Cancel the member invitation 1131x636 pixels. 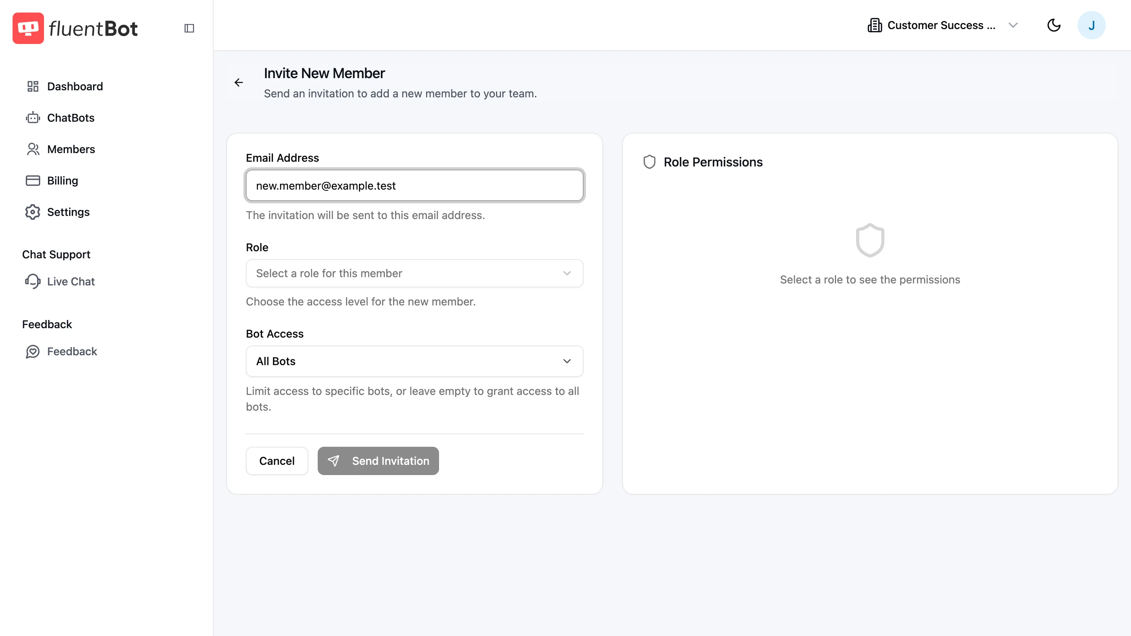point(276,461)
